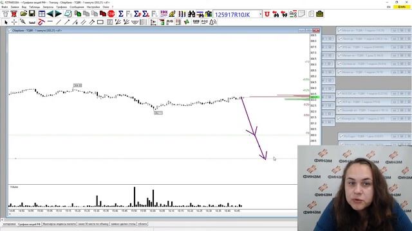Switch to the котировки tab

click(10, 224)
